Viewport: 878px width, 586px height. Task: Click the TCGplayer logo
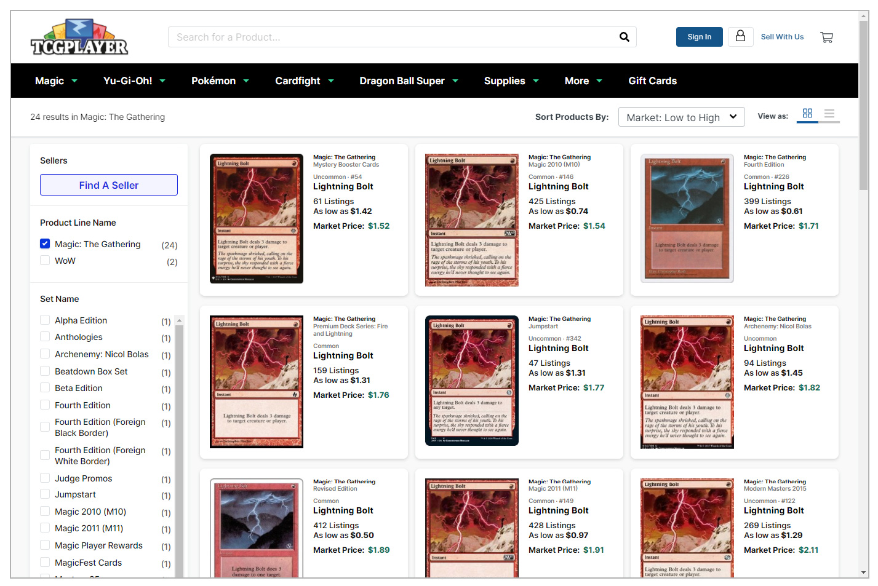[x=79, y=37]
